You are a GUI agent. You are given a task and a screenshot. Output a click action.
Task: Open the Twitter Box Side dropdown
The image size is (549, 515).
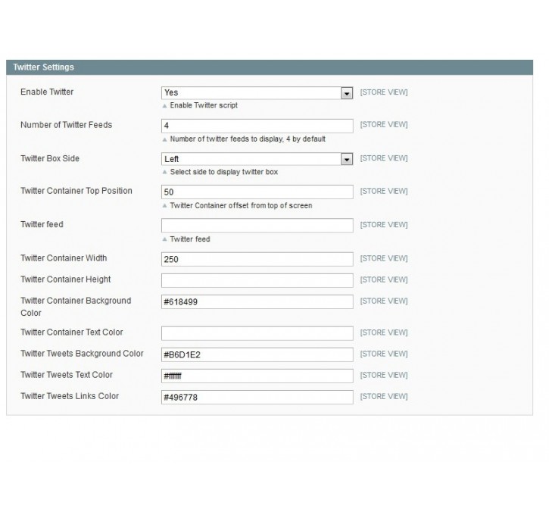(x=257, y=159)
